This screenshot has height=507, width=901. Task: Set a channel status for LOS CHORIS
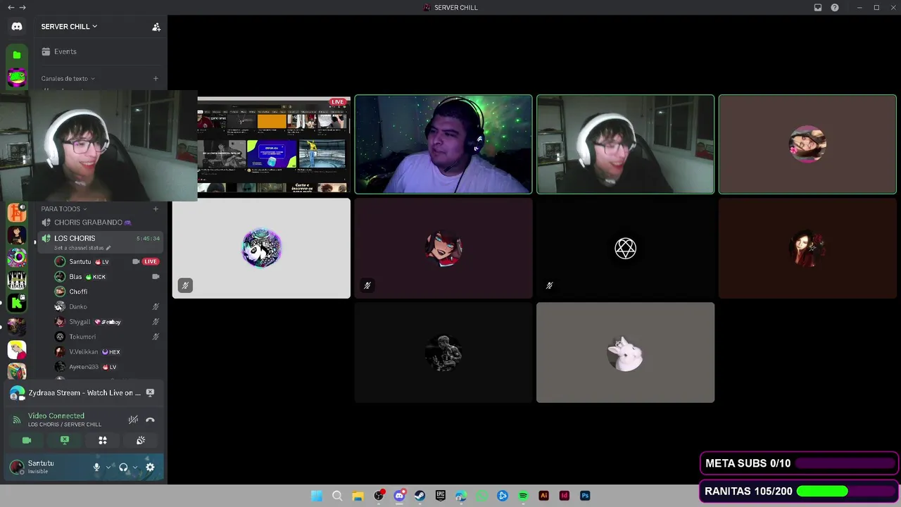point(82,248)
